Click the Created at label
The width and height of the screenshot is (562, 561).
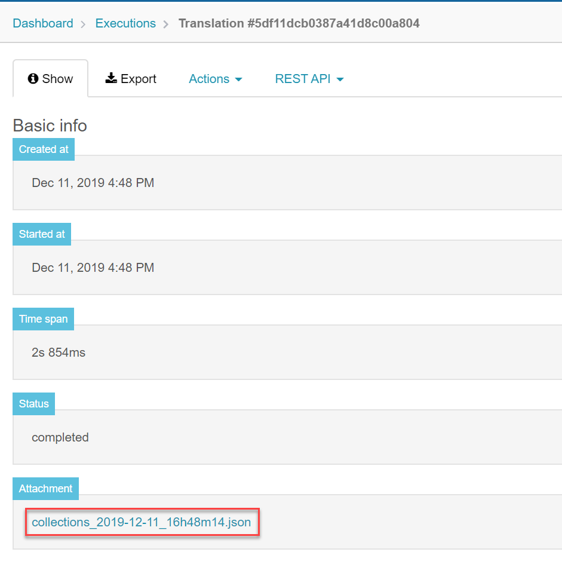pyautogui.click(x=44, y=149)
